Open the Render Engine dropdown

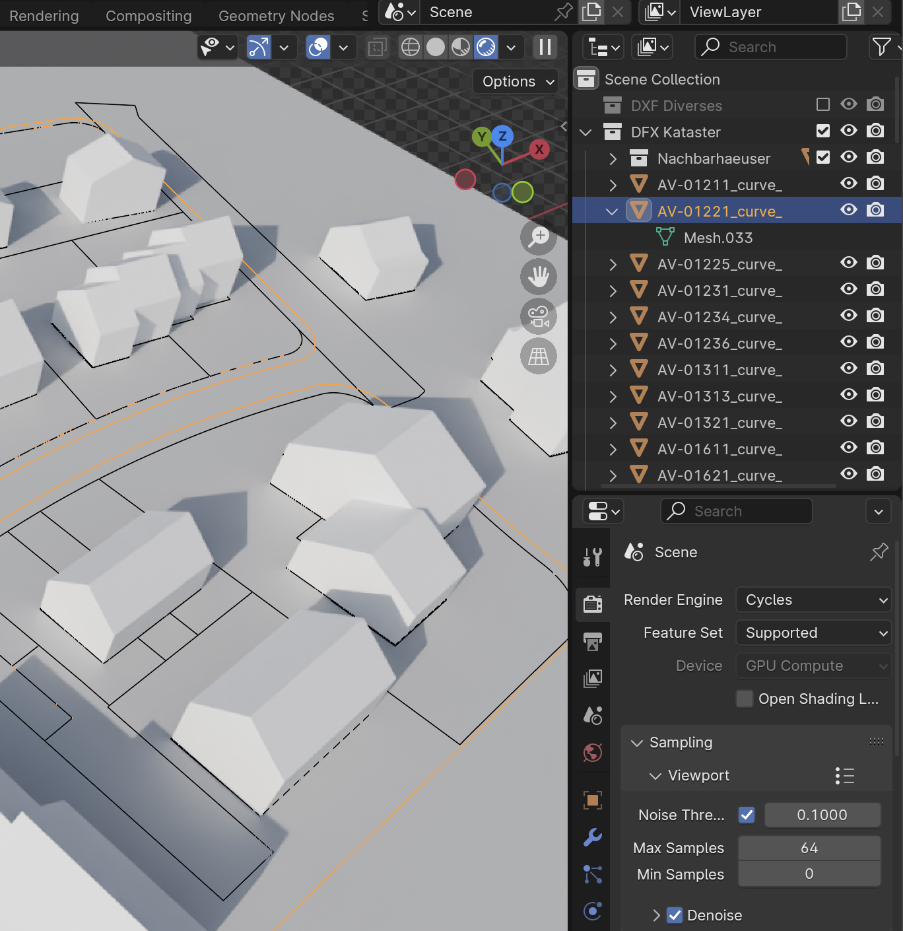coord(814,600)
